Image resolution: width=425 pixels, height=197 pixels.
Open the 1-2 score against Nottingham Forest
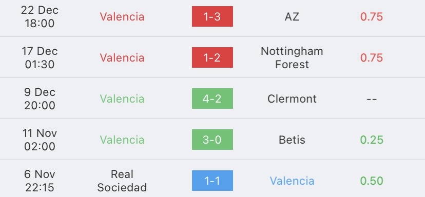(212, 57)
